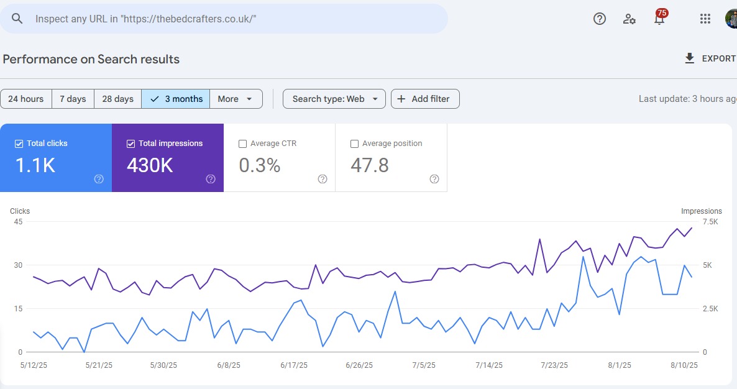Enable the Average position metric
The image size is (737, 389).
click(354, 144)
